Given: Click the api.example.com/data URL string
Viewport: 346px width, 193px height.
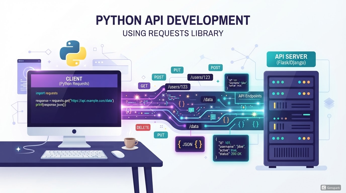Looking at the screenshot, I should pyautogui.click(x=92, y=101).
